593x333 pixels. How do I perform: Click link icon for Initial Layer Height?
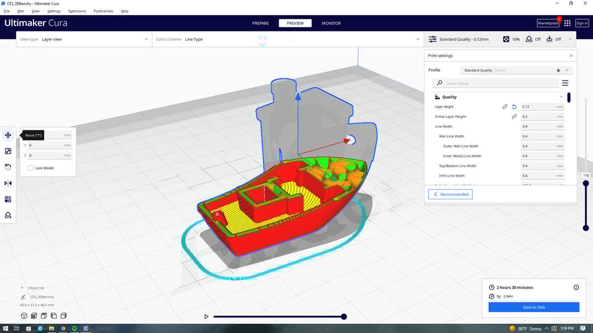pyautogui.click(x=514, y=116)
